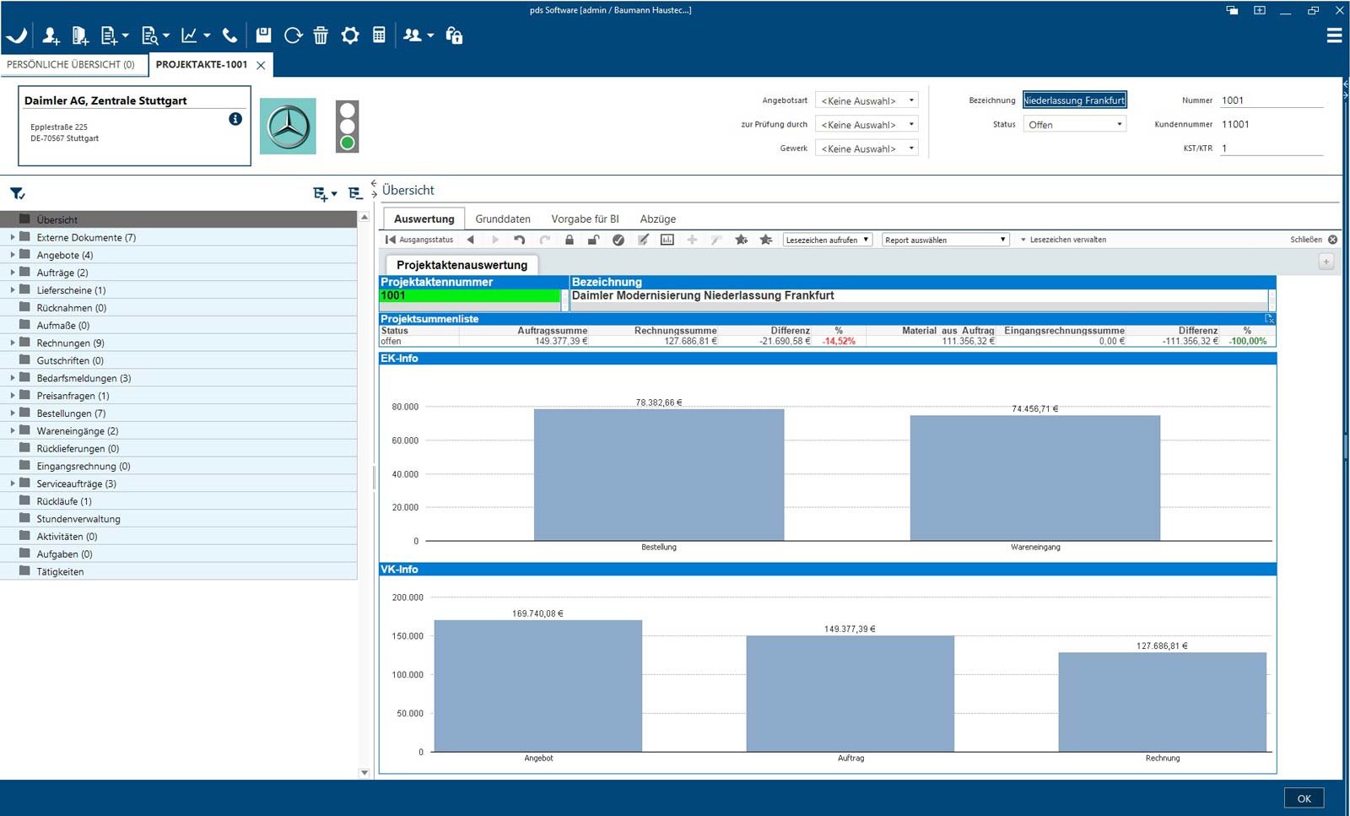Expand the Angebote tree node
1350x816 pixels.
(13, 255)
